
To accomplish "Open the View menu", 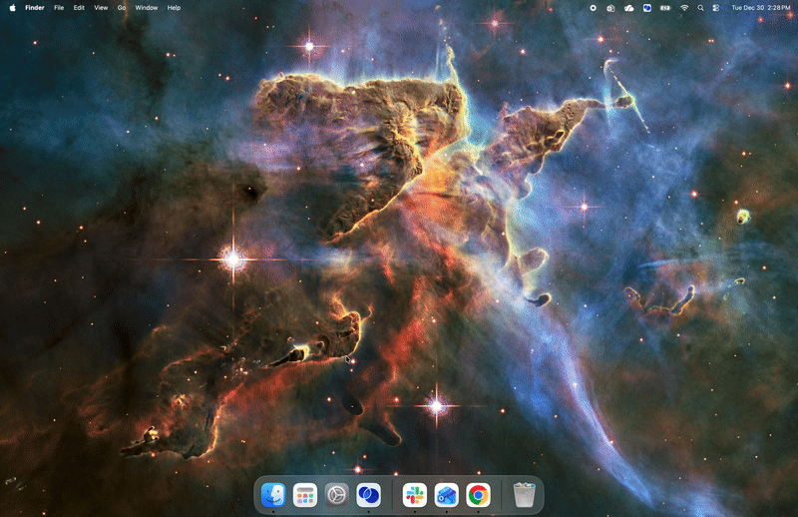I will coord(101,8).
